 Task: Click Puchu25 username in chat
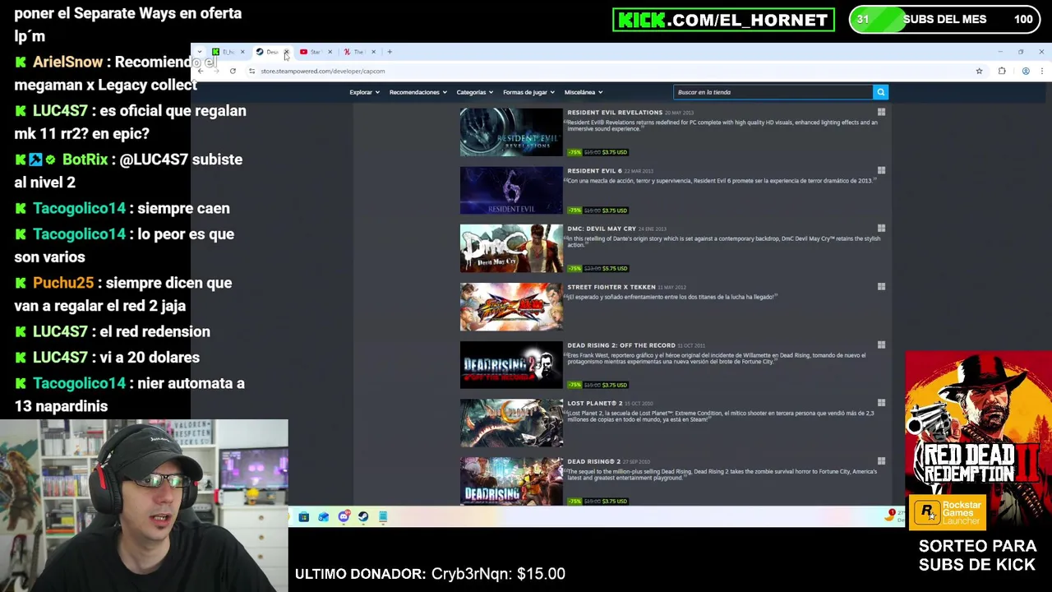tap(63, 283)
